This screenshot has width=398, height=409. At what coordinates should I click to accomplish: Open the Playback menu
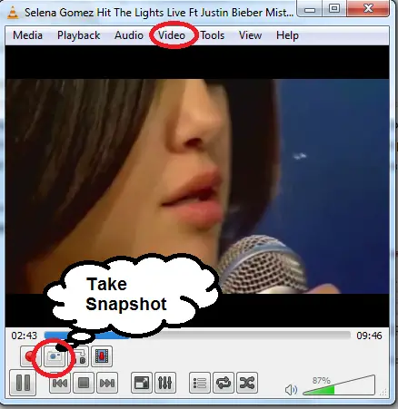(79, 35)
